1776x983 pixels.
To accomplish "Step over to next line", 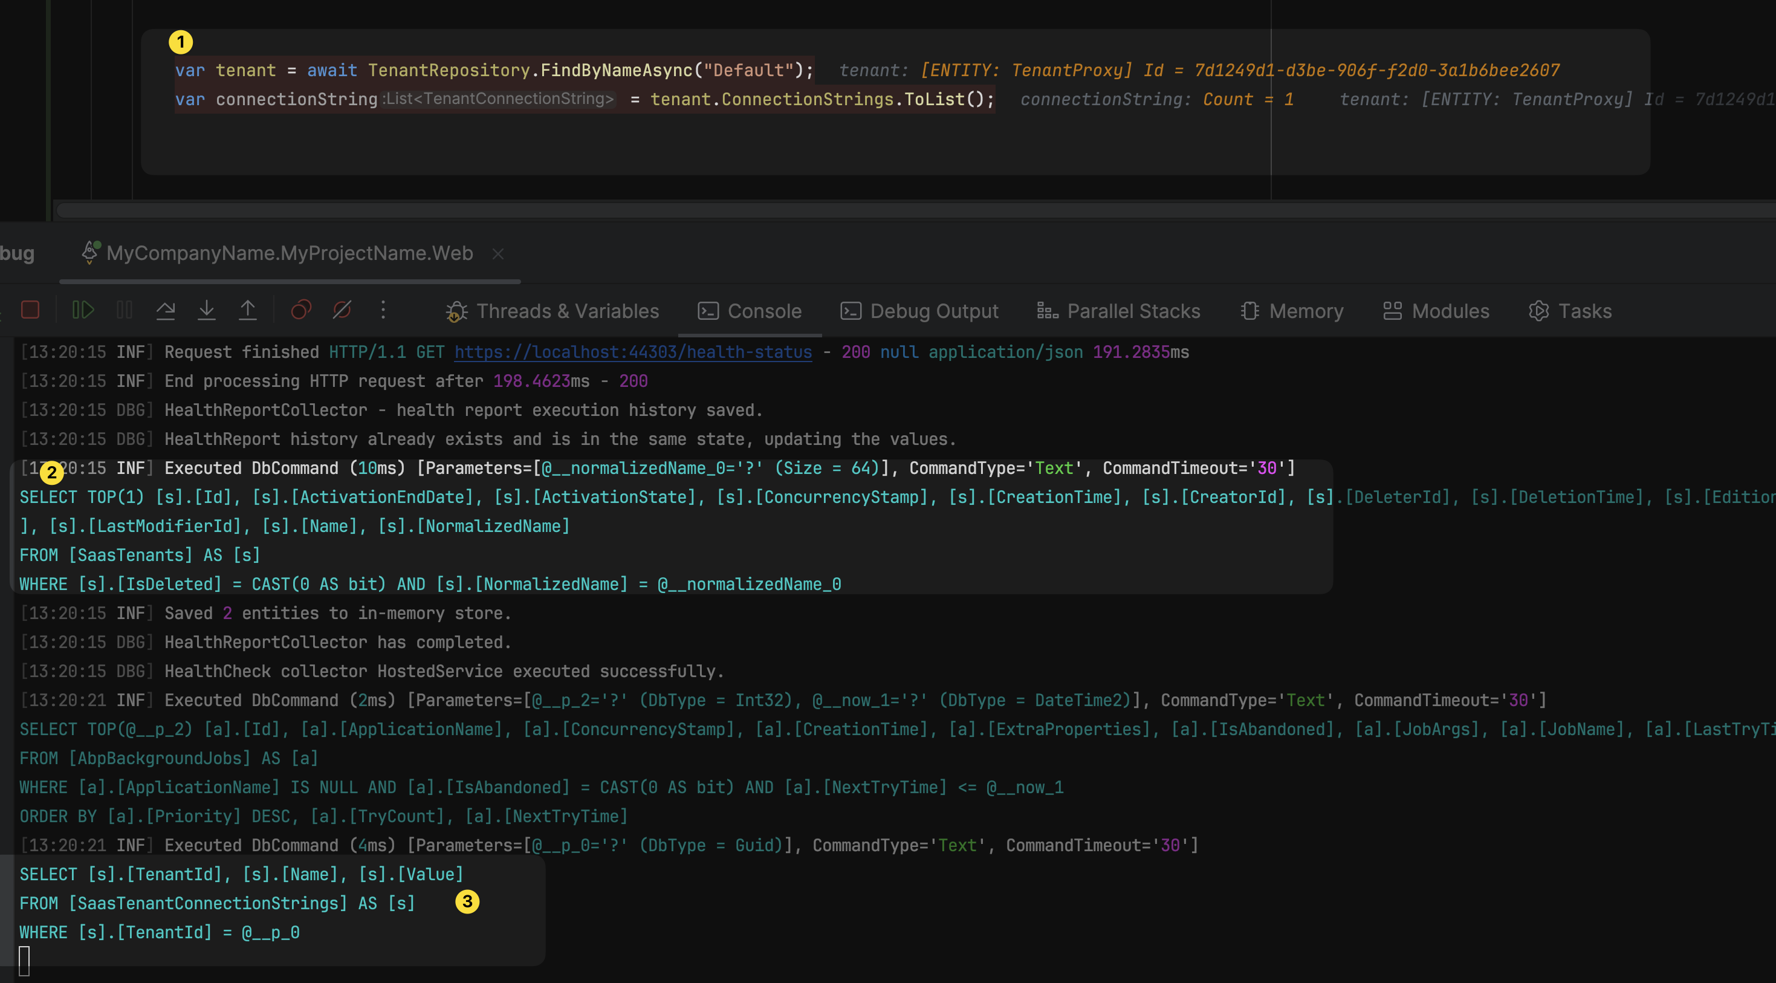I will [166, 310].
